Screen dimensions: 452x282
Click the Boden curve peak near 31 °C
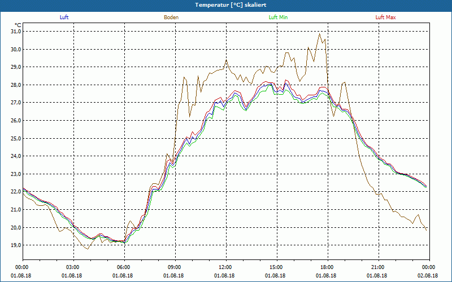click(319, 34)
